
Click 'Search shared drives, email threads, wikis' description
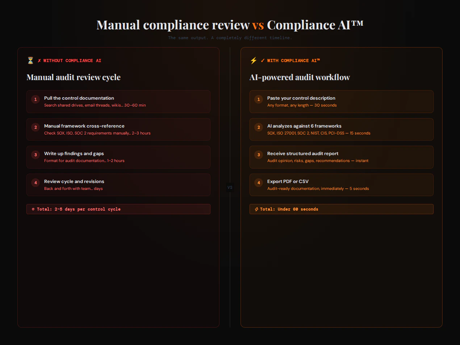pos(95,105)
